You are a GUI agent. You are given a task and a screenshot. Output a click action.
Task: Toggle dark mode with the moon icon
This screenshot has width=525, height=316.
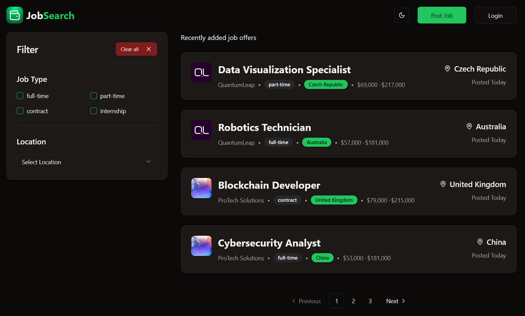coord(401,15)
